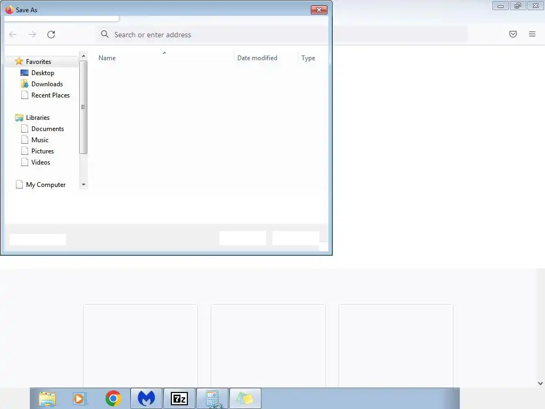Click the page scroll down arrow
The width and height of the screenshot is (545, 409).
pyautogui.click(x=540, y=383)
